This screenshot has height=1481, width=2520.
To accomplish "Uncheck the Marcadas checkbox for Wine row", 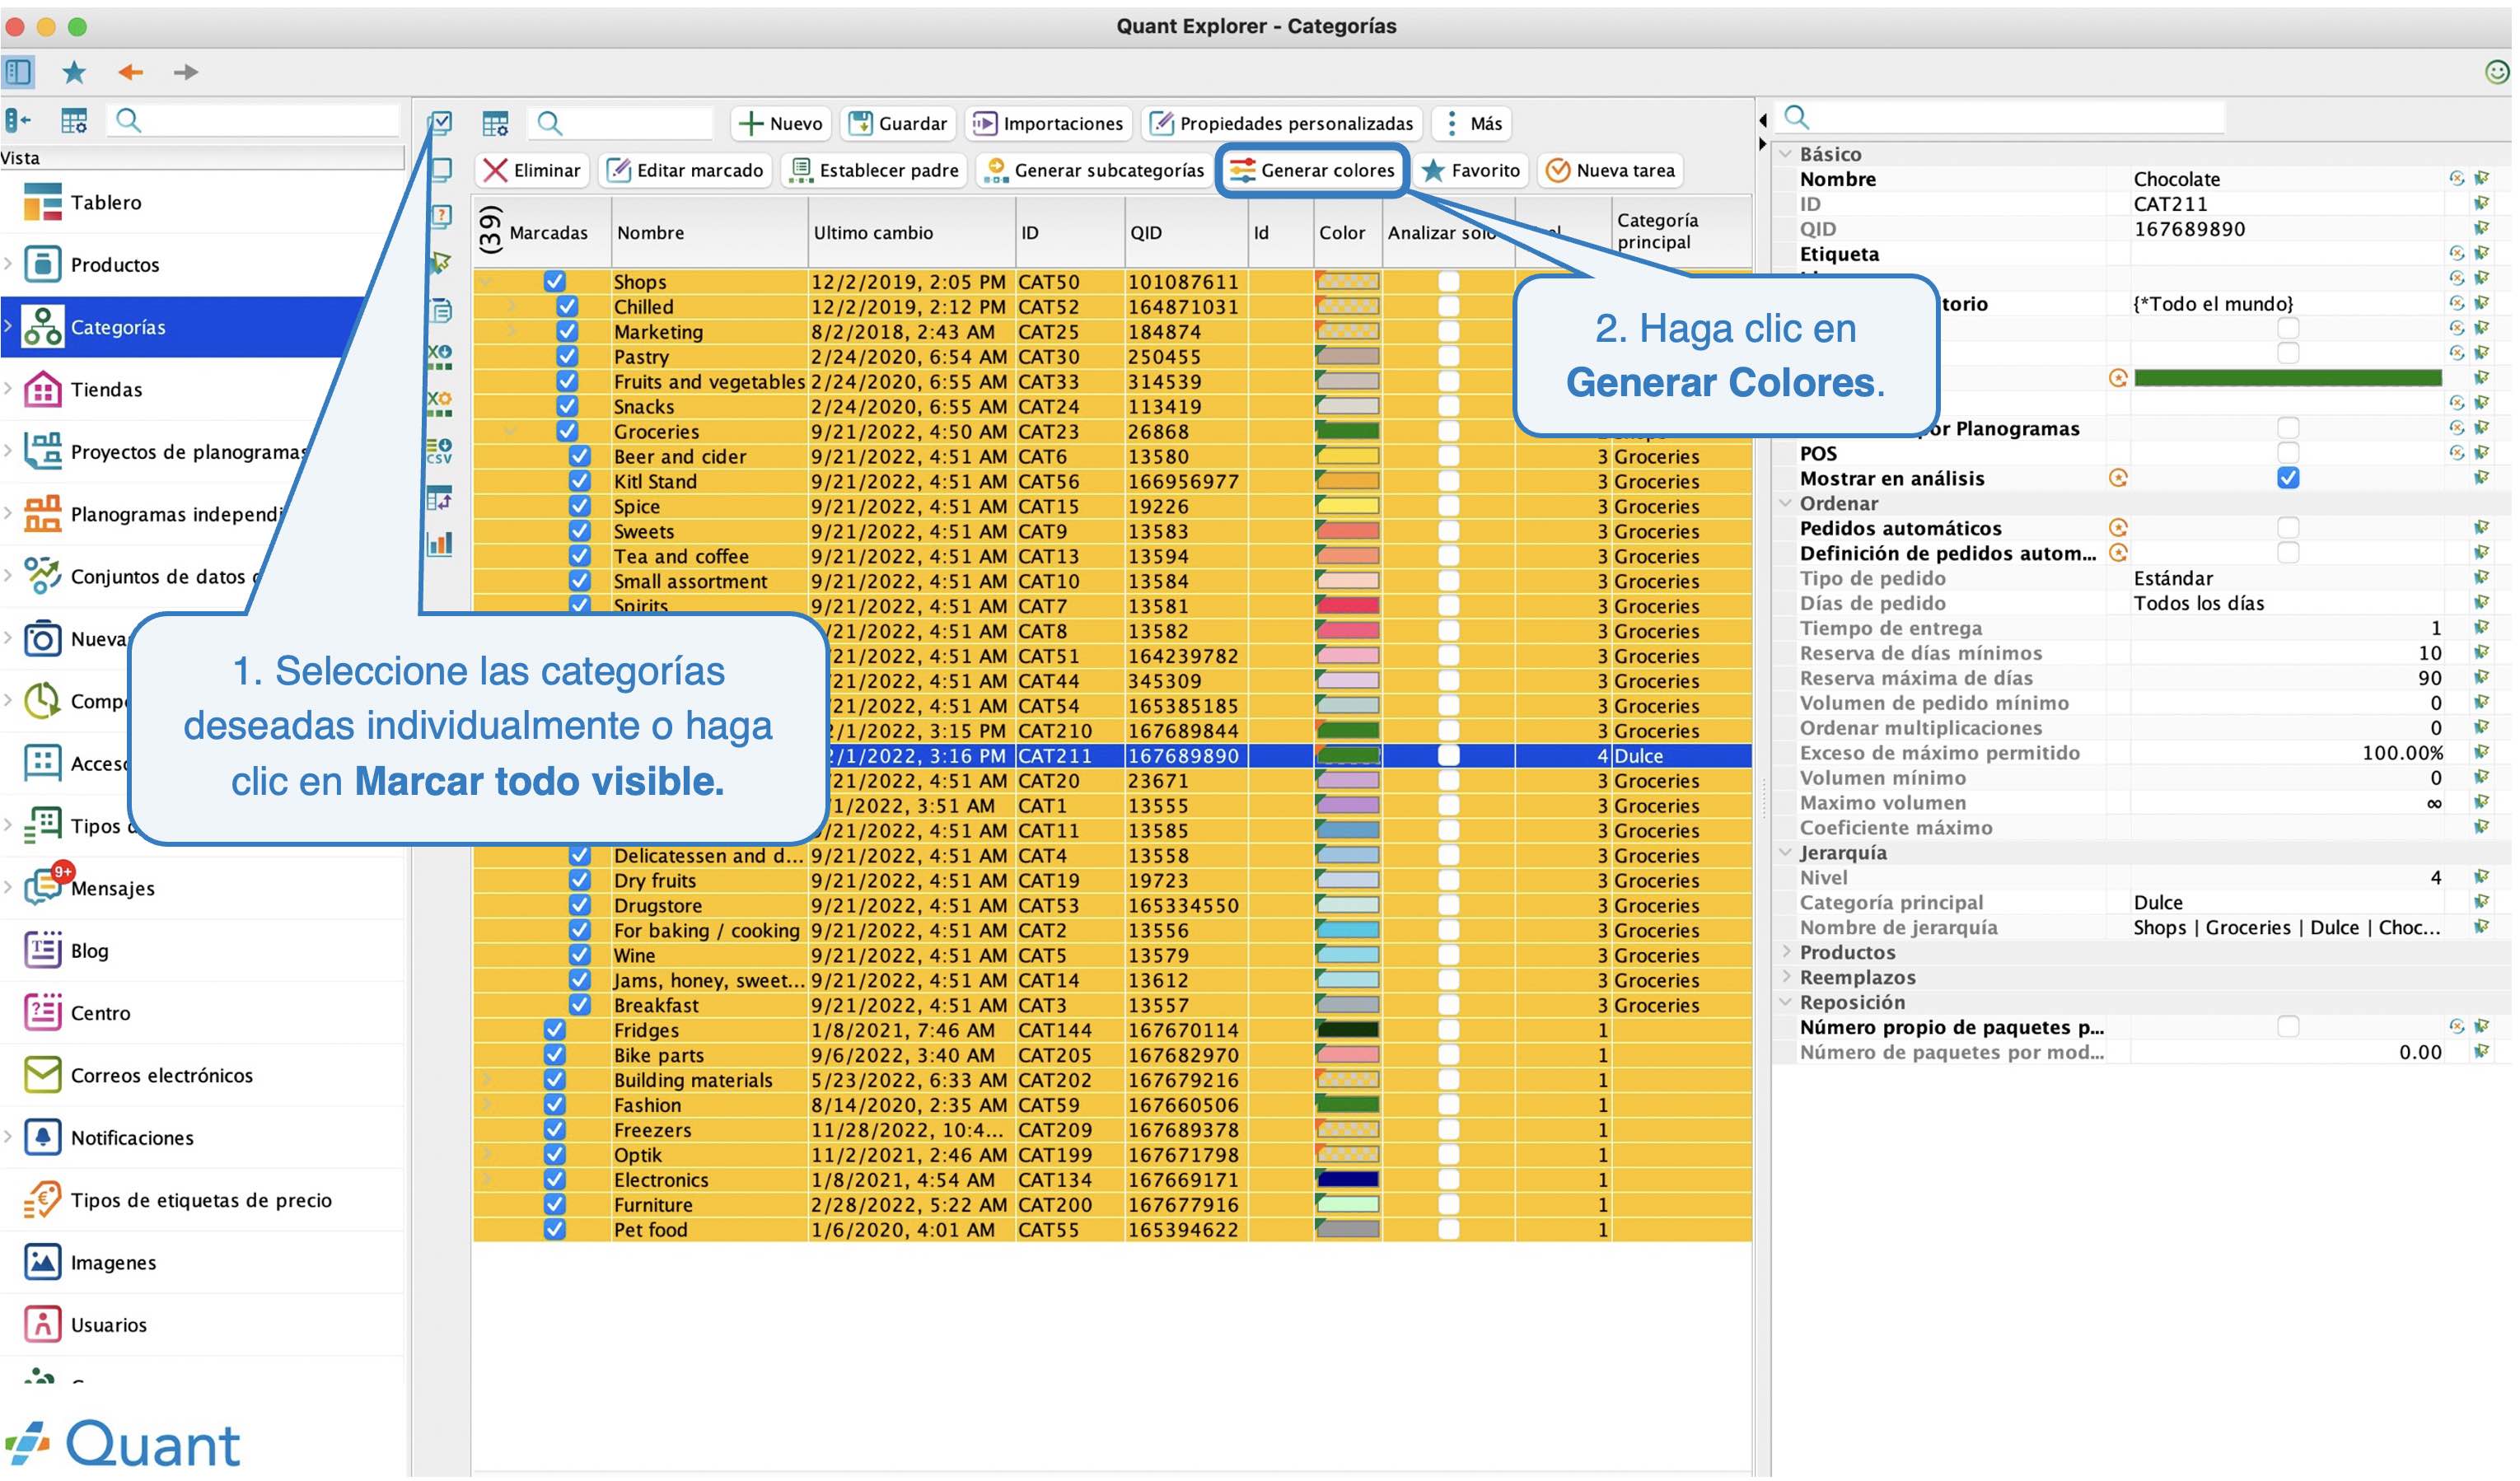I will pyautogui.click(x=580, y=955).
